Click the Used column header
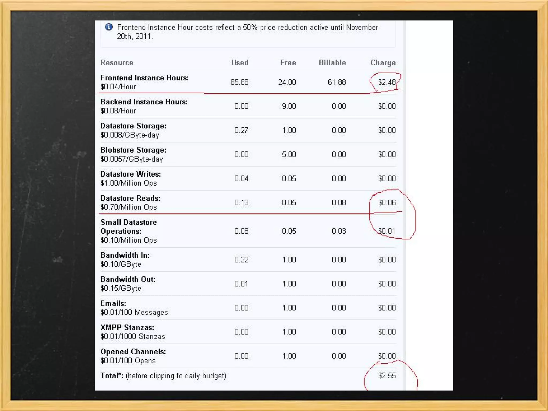The width and height of the screenshot is (548, 411). pos(240,63)
